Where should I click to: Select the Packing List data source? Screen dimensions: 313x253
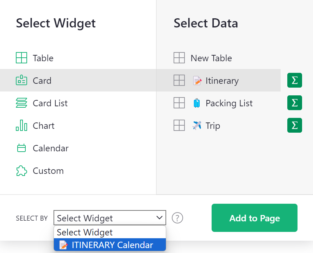[x=229, y=103]
